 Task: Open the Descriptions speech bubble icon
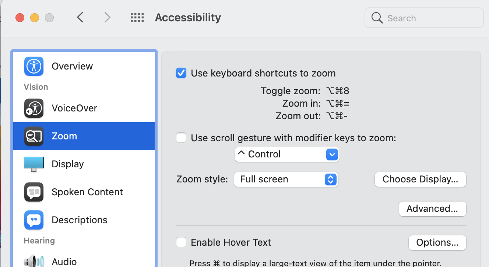click(34, 220)
